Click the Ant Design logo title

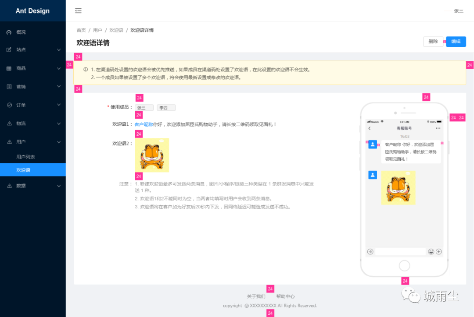[x=32, y=11]
